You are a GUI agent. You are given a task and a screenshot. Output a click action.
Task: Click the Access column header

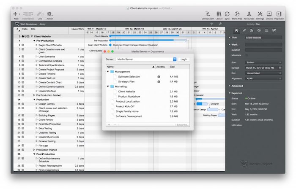tap(162, 67)
